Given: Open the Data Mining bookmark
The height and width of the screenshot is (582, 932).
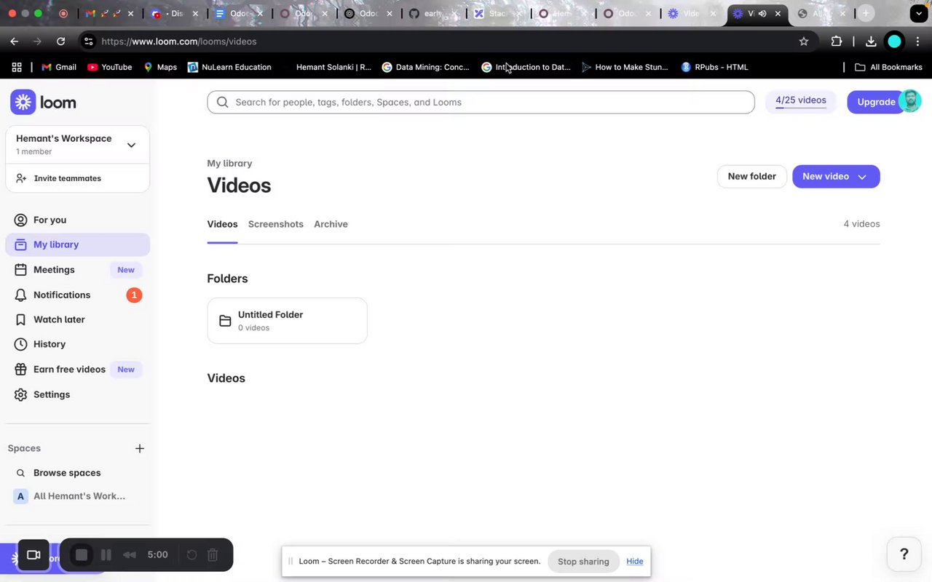Looking at the screenshot, I should click(x=426, y=67).
